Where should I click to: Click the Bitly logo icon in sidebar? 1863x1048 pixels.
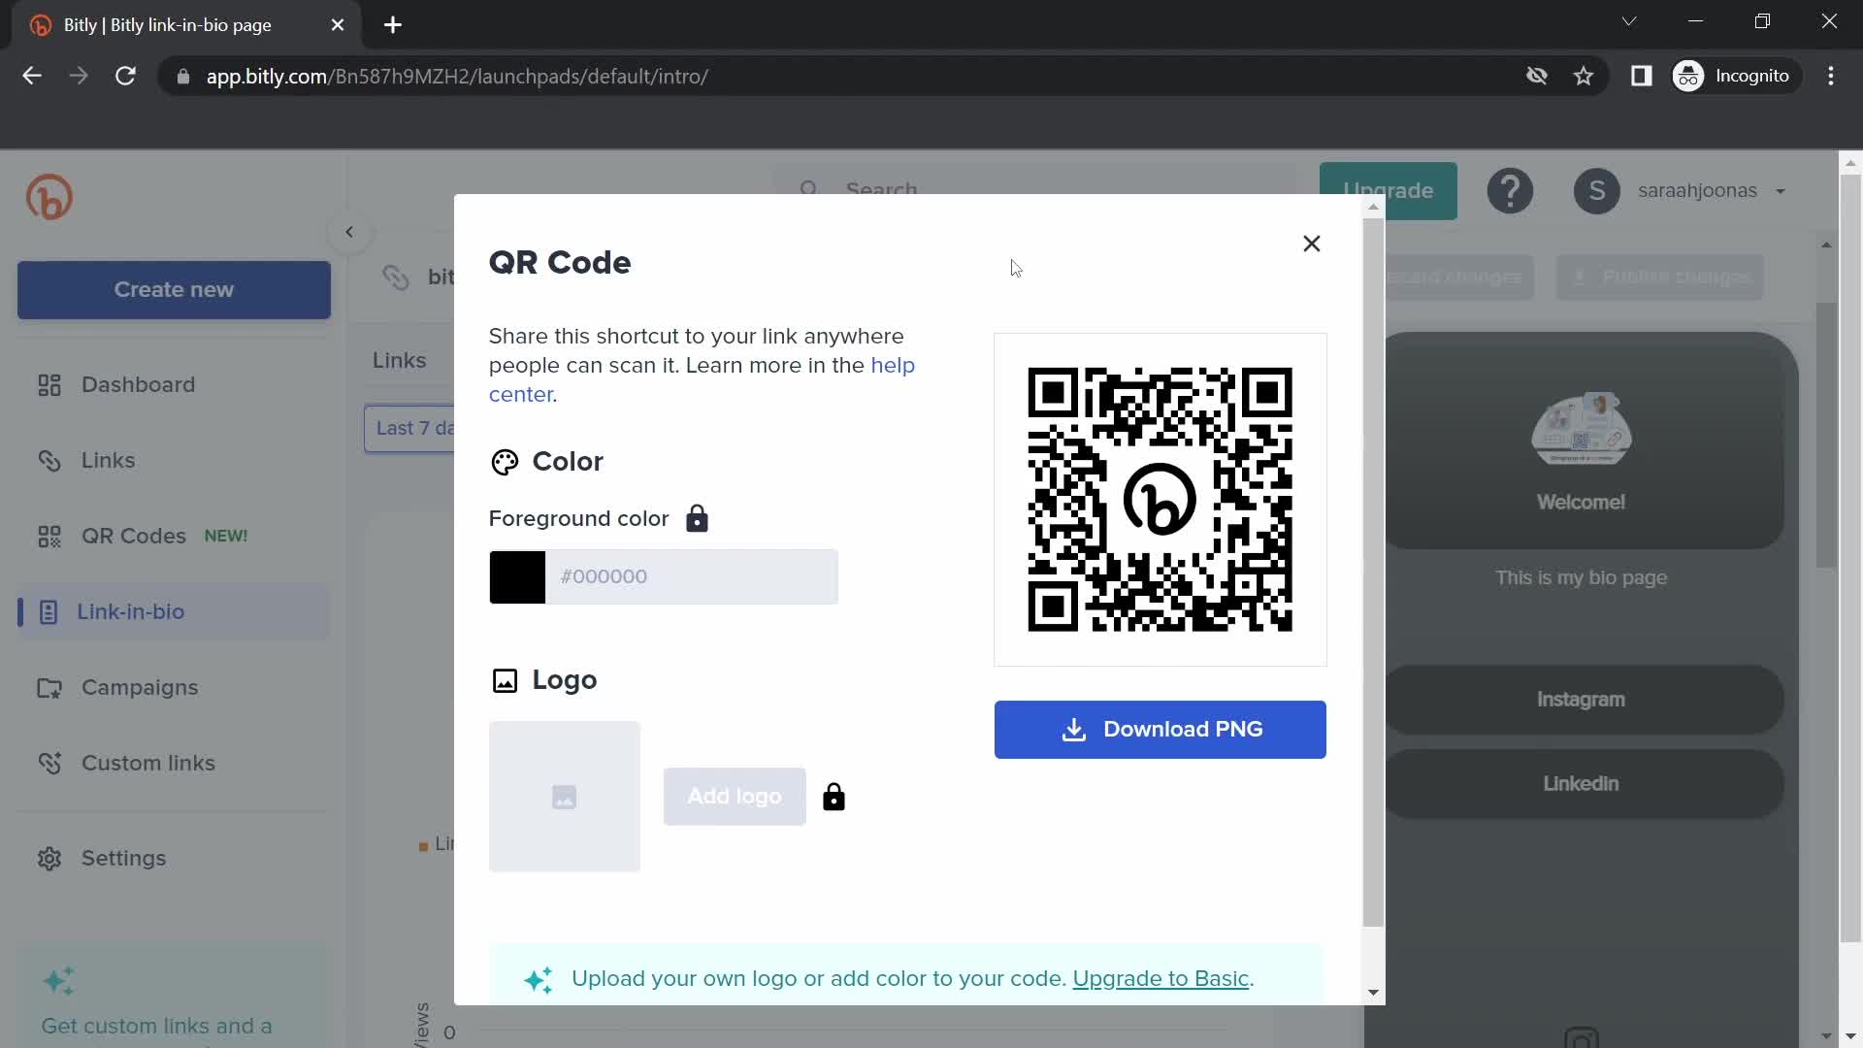[x=48, y=198]
